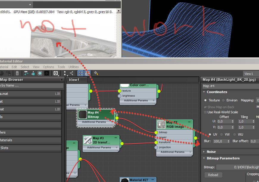
Task: Click the Map #2 RGB image output socket
Action: point(196,138)
